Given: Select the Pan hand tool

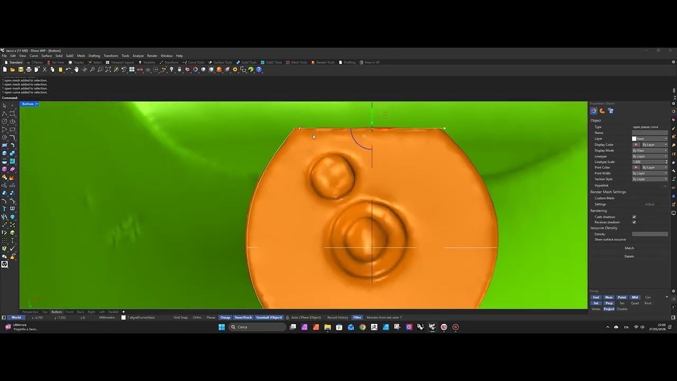Looking at the screenshot, I should point(76,69).
